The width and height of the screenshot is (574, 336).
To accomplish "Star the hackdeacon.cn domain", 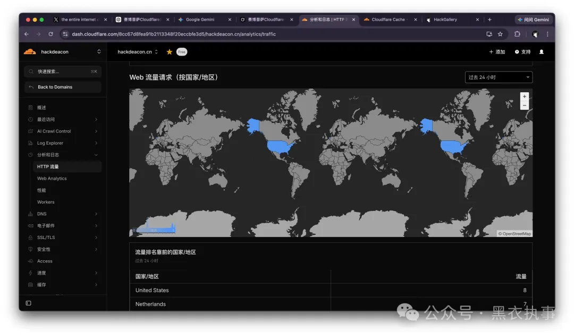I will point(169,52).
